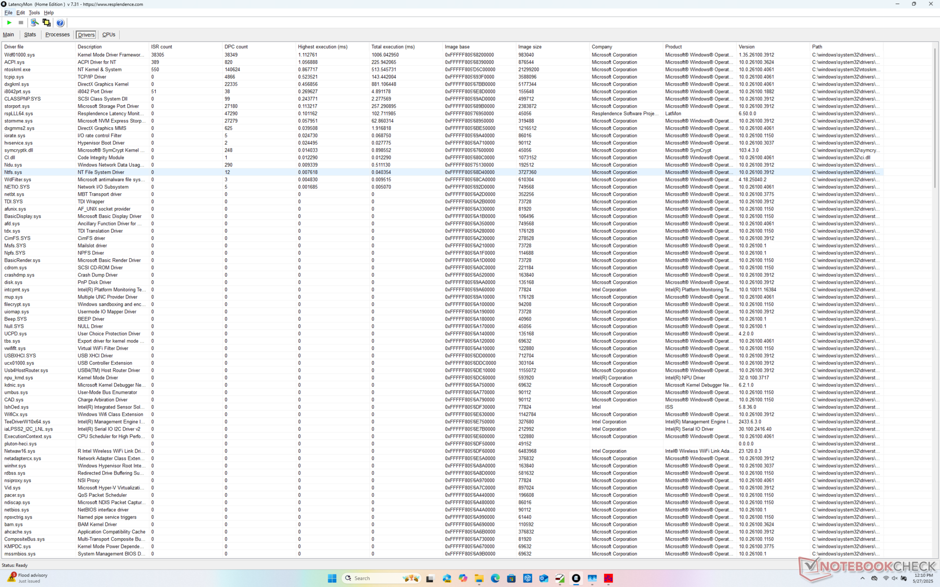Sort by Total execution (ms) column header
940x587 pixels.
406,47
